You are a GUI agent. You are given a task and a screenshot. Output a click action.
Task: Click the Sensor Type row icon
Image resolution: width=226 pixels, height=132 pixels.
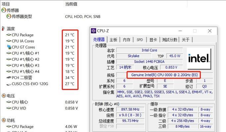point(9,16)
